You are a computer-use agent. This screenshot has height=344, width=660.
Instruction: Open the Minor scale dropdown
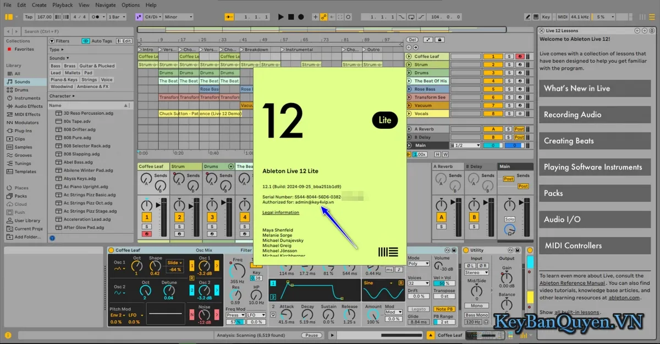tap(178, 17)
